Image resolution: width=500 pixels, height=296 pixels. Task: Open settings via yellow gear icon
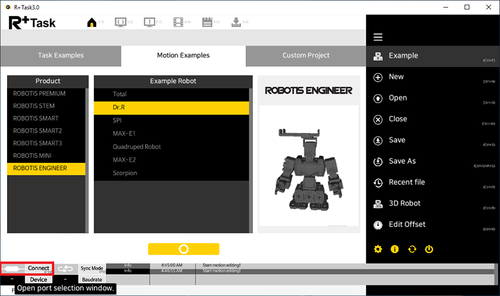tap(378, 249)
